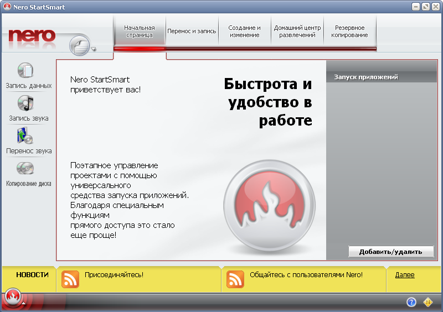
Task: Open the Перенос и запись tab
Action: (x=192, y=32)
